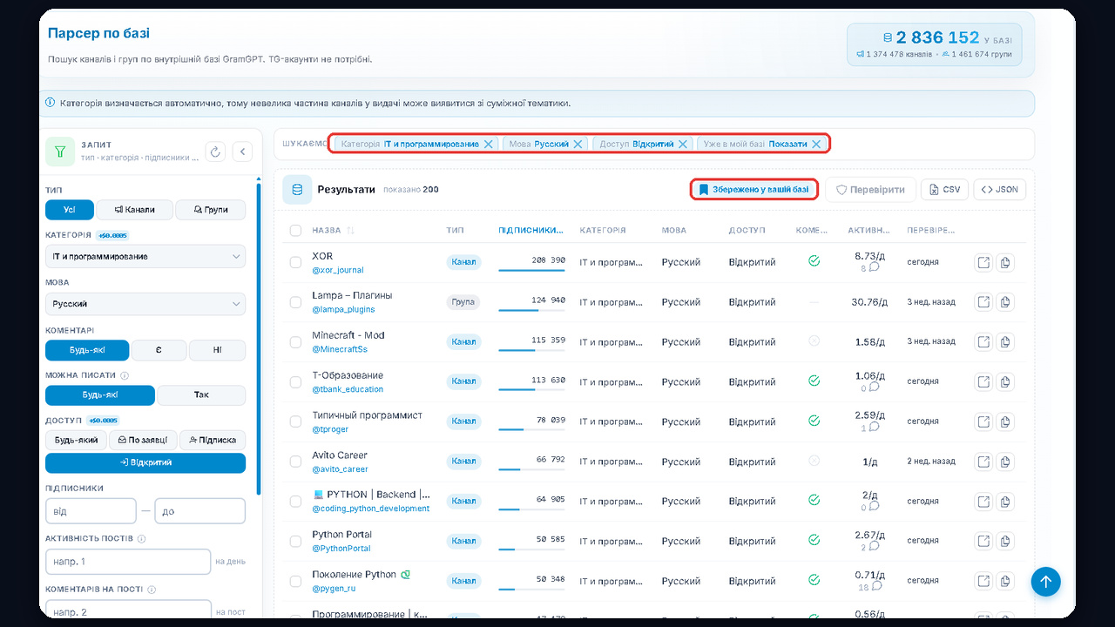Image resolution: width=1115 pixels, height=627 pixels.
Task: Jump to top with the blue arrow button
Action: pos(1046,582)
